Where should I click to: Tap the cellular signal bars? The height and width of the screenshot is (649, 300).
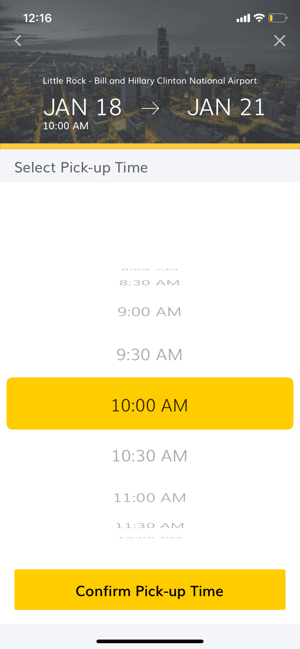pyautogui.click(x=243, y=18)
